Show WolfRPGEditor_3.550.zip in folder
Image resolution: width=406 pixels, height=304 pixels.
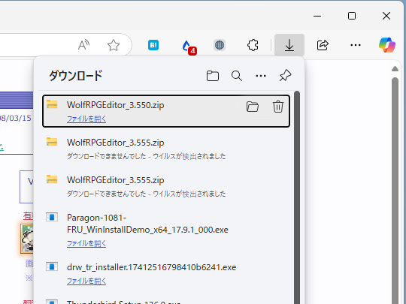(253, 107)
